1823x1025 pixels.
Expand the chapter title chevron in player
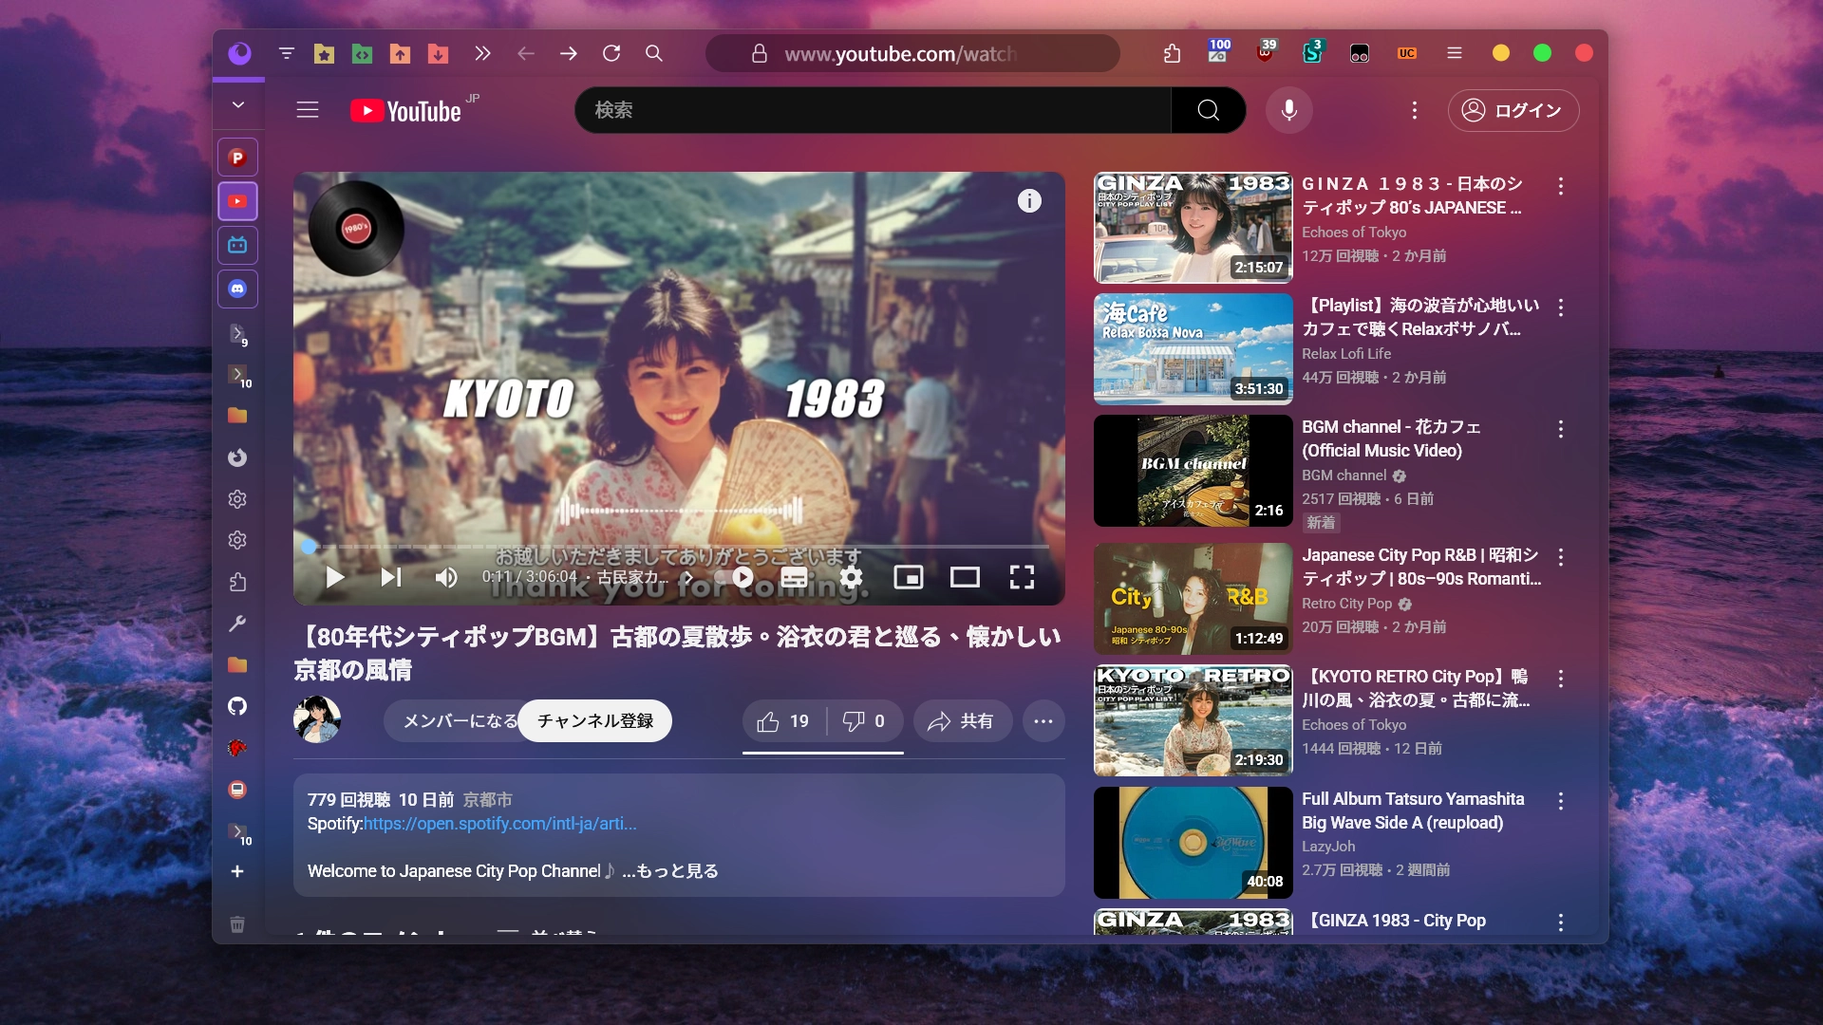tap(688, 577)
